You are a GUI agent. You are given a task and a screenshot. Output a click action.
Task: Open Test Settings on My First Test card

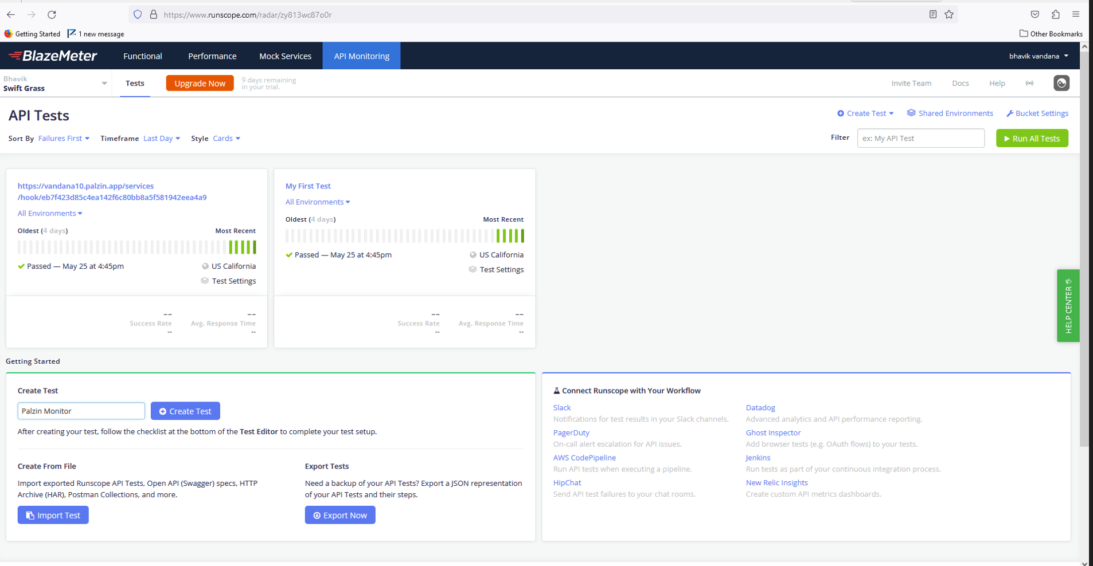[496, 269]
